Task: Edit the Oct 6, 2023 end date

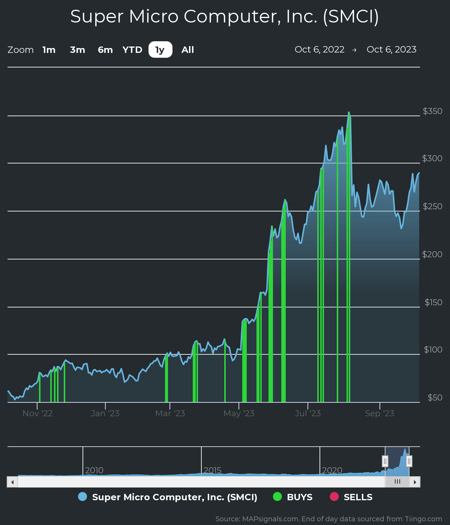Action: 391,49
